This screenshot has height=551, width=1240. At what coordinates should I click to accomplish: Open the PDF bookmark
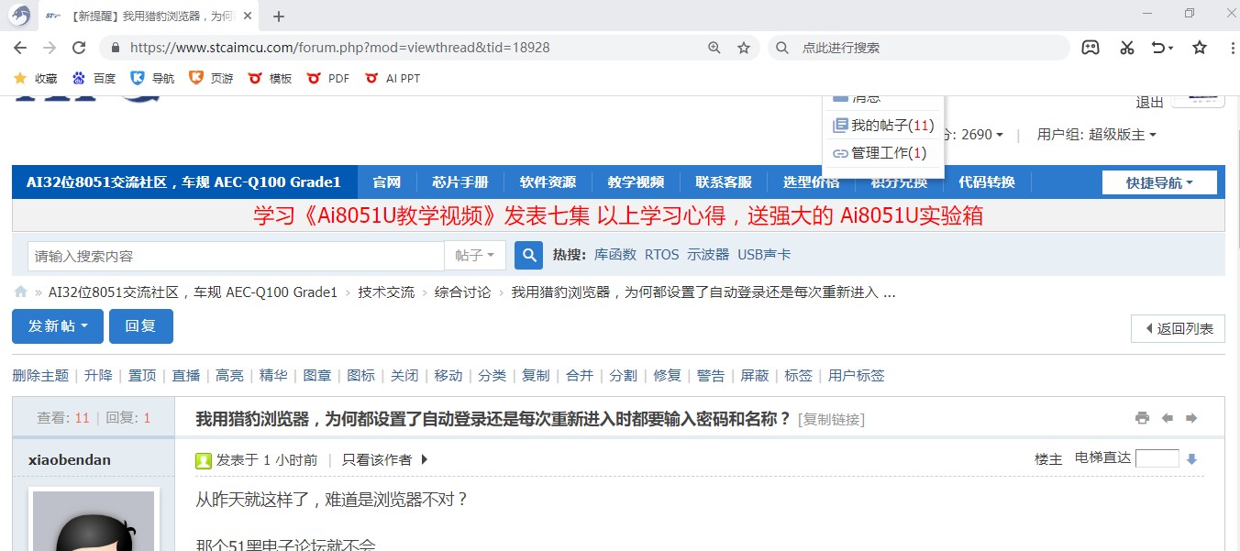(x=328, y=79)
